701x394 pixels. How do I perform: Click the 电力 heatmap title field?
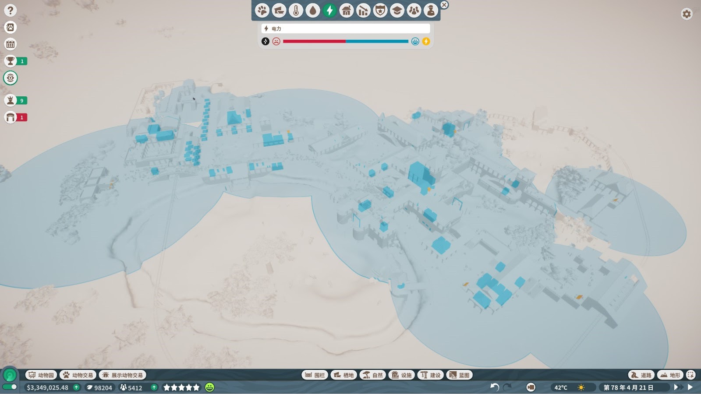(x=346, y=28)
